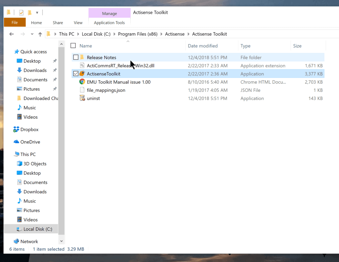
Task: Uncheck the ActisenseToolkit checkbox
Action: [76, 74]
